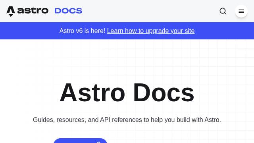Follow 'Learn how to upgrade your site' link
The width and height of the screenshot is (254, 143).
pyautogui.click(x=151, y=31)
